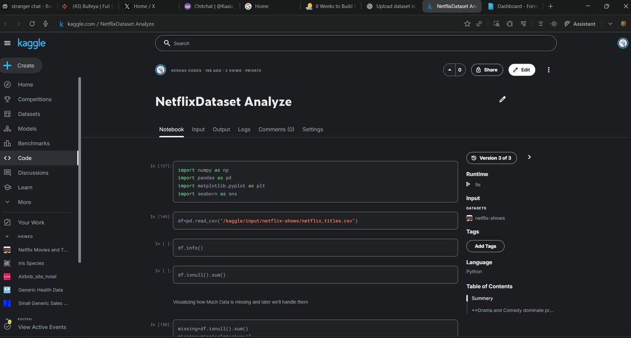Reload the page
The height and width of the screenshot is (338, 631).
pos(32,24)
